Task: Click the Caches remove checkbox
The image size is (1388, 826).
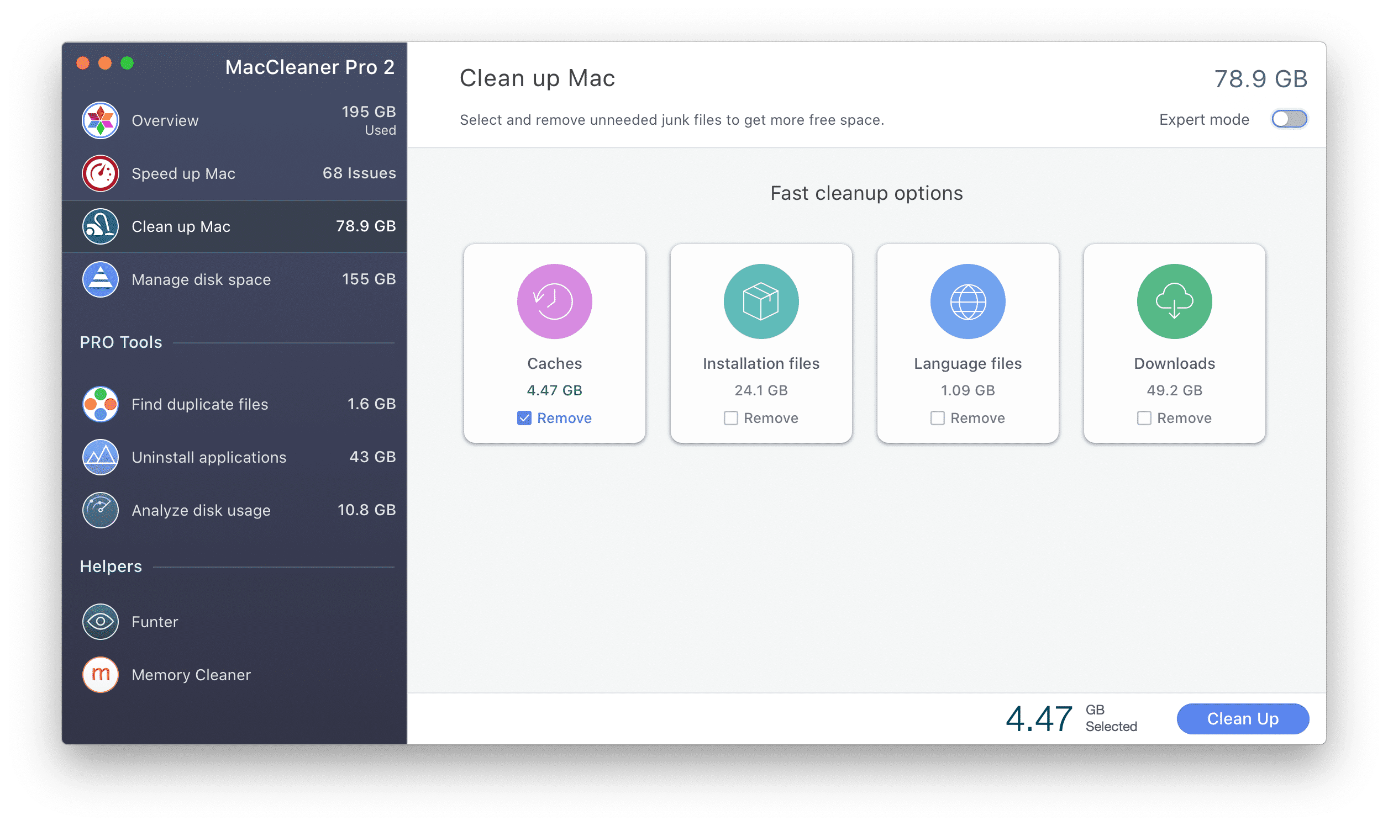Action: (x=522, y=417)
